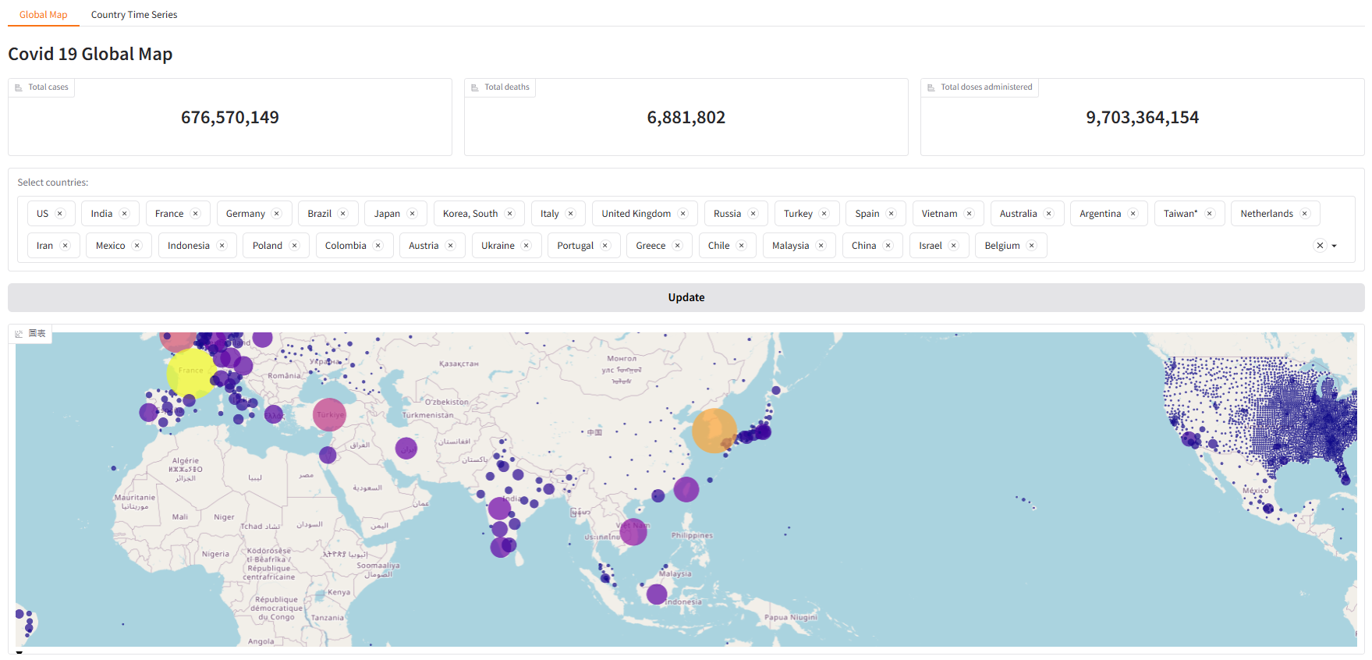
Task: Remove the Malaysia tag
Action: 821,246
